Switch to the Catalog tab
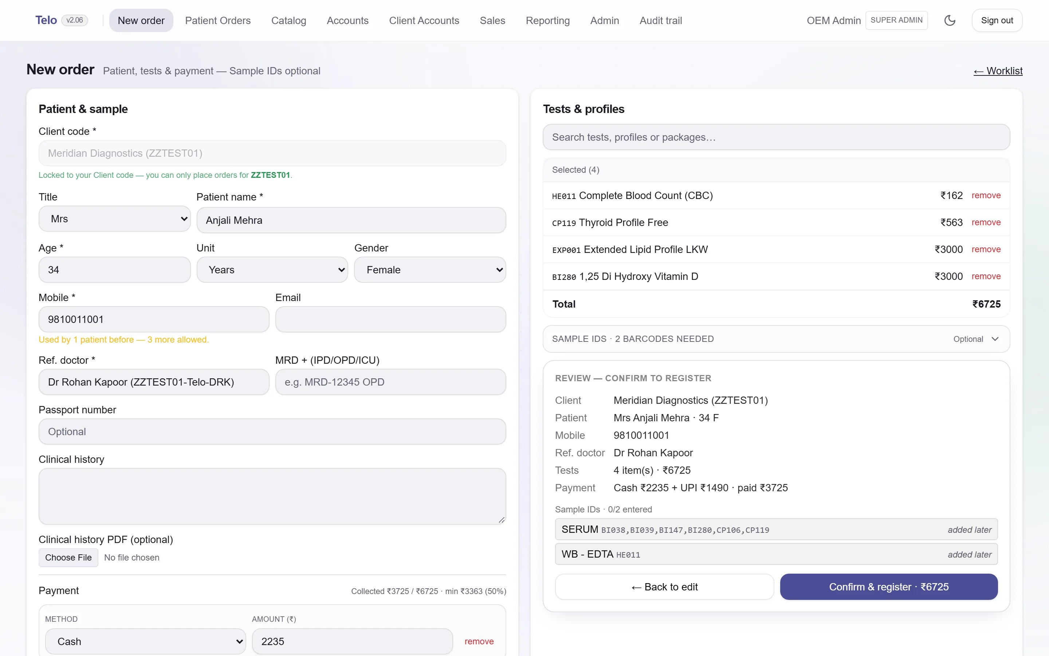The image size is (1049, 656). 289,20
